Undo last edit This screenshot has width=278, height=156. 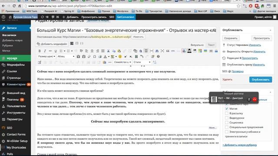click(142, 57)
